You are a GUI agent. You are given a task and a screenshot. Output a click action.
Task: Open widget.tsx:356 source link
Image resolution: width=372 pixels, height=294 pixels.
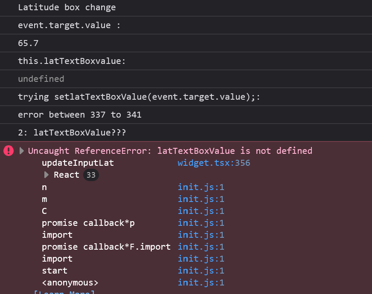pos(214,163)
